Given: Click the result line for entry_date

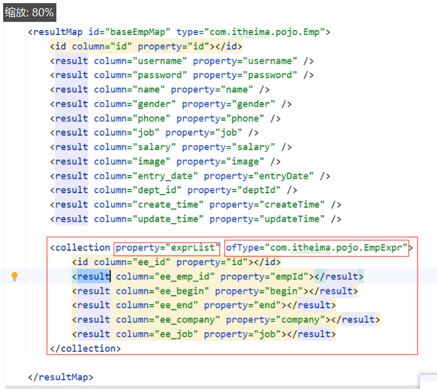Looking at the screenshot, I should [190, 176].
